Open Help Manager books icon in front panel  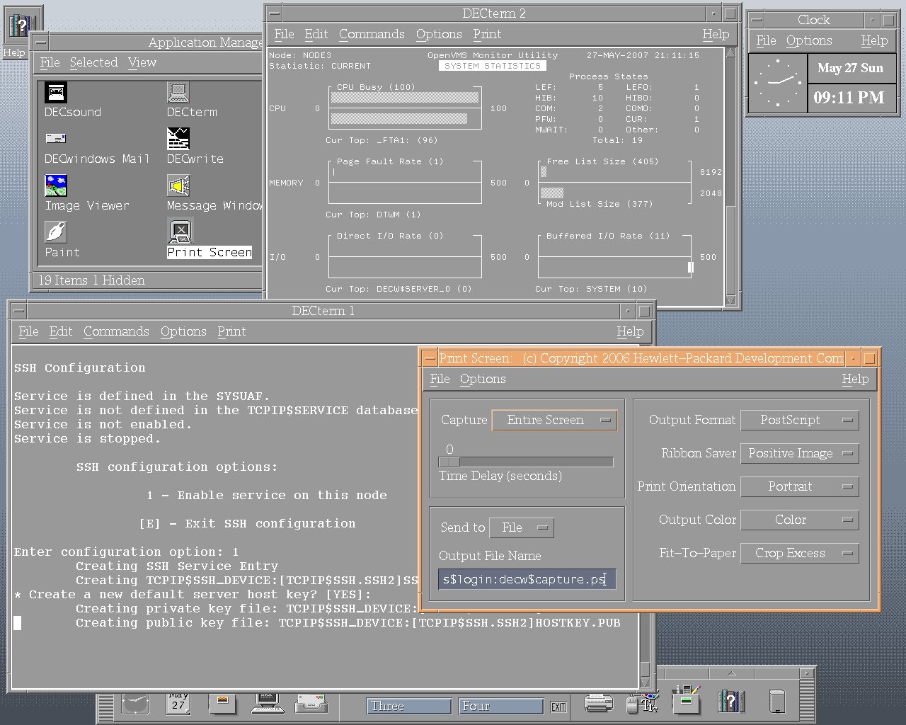730,702
